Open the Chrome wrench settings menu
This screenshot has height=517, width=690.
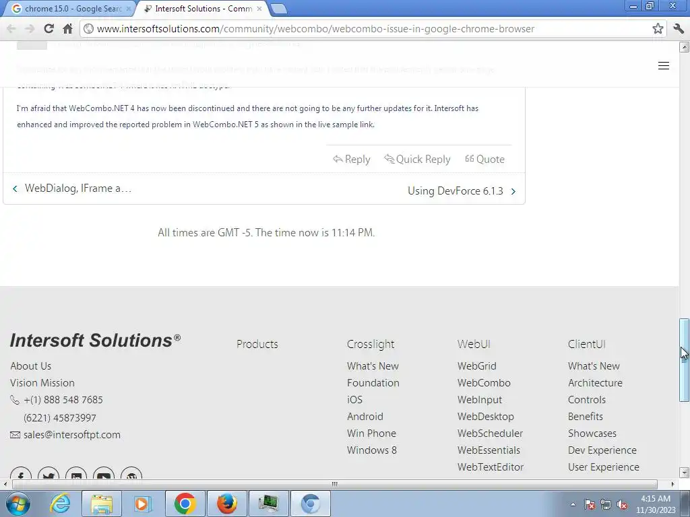pyautogui.click(x=679, y=29)
